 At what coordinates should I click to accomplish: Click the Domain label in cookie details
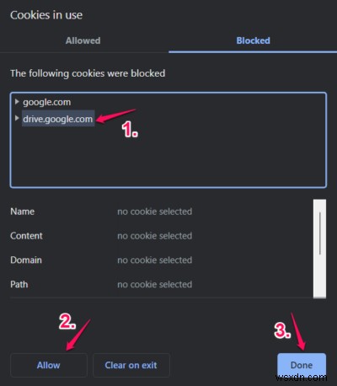[26, 260]
